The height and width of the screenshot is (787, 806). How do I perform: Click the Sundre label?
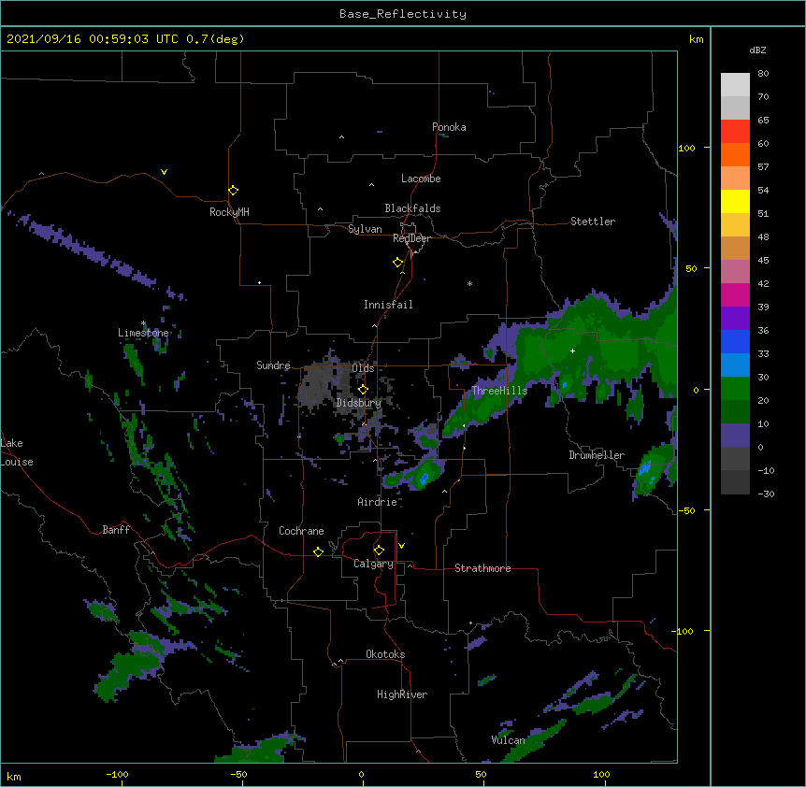click(273, 365)
